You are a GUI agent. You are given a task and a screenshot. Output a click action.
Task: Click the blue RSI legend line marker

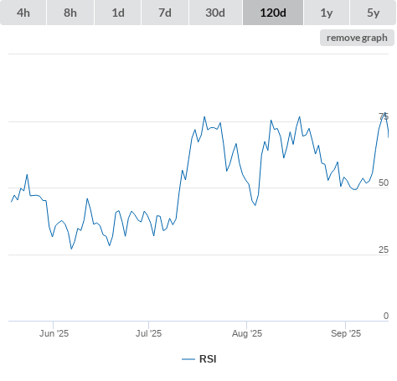pos(188,359)
